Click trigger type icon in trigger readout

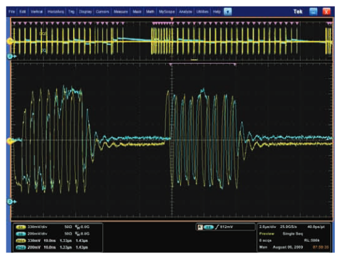tap(199, 227)
